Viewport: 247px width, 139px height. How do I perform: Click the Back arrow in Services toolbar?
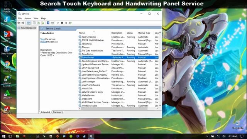[x=19, y=23]
